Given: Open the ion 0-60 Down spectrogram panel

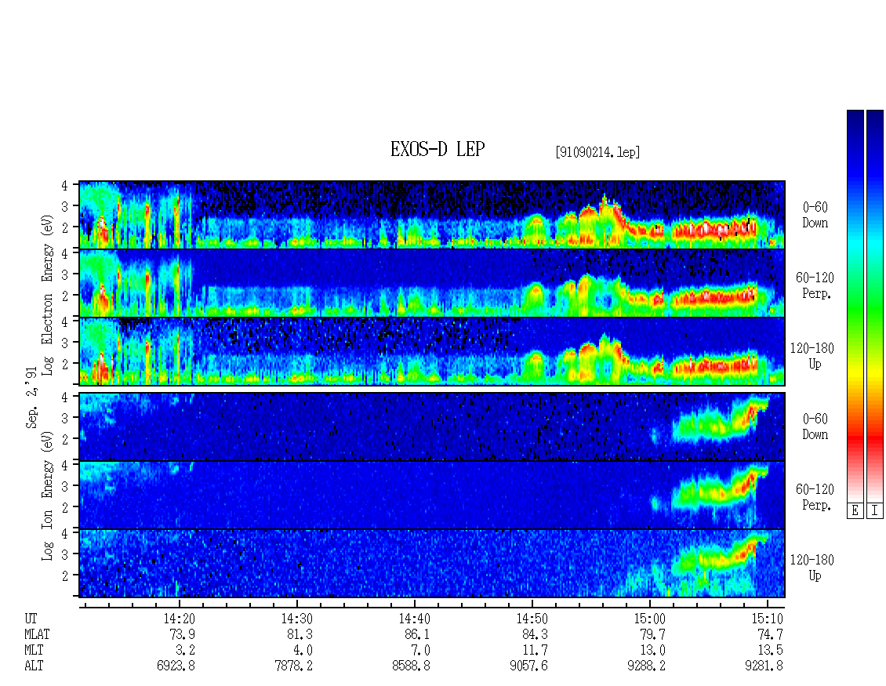Looking at the screenshot, I should (x=432, y=426).
